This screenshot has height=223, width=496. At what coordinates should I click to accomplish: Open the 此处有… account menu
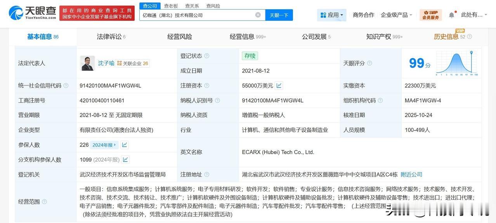tap(474, 15)
